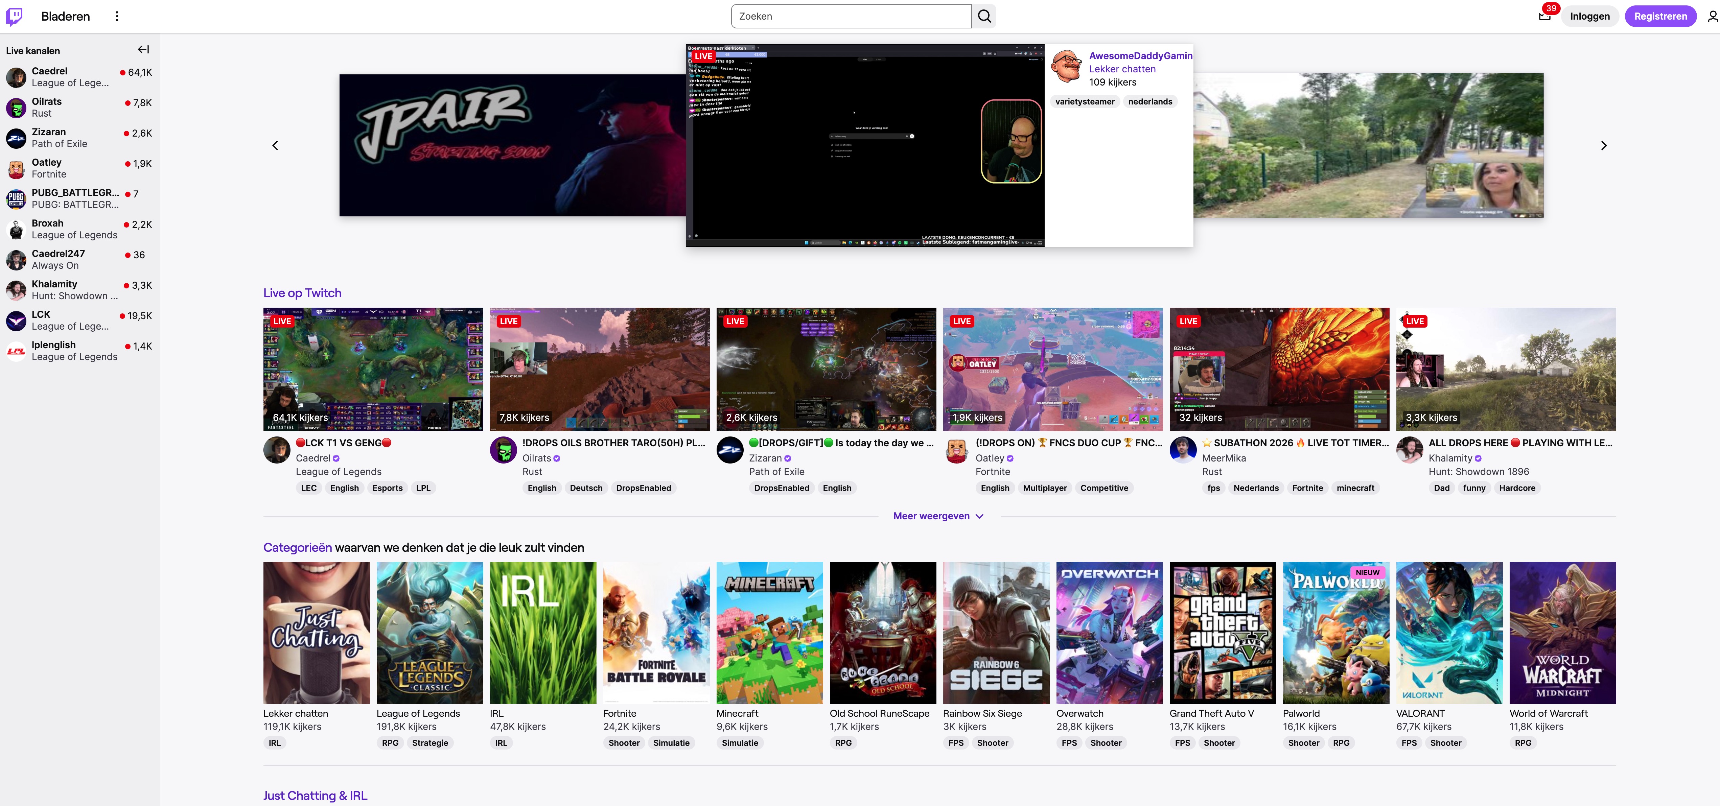Click the varietysteamer tag in carousel
This screenshot has width=1720, height=806.
(x=1085, y=101)
